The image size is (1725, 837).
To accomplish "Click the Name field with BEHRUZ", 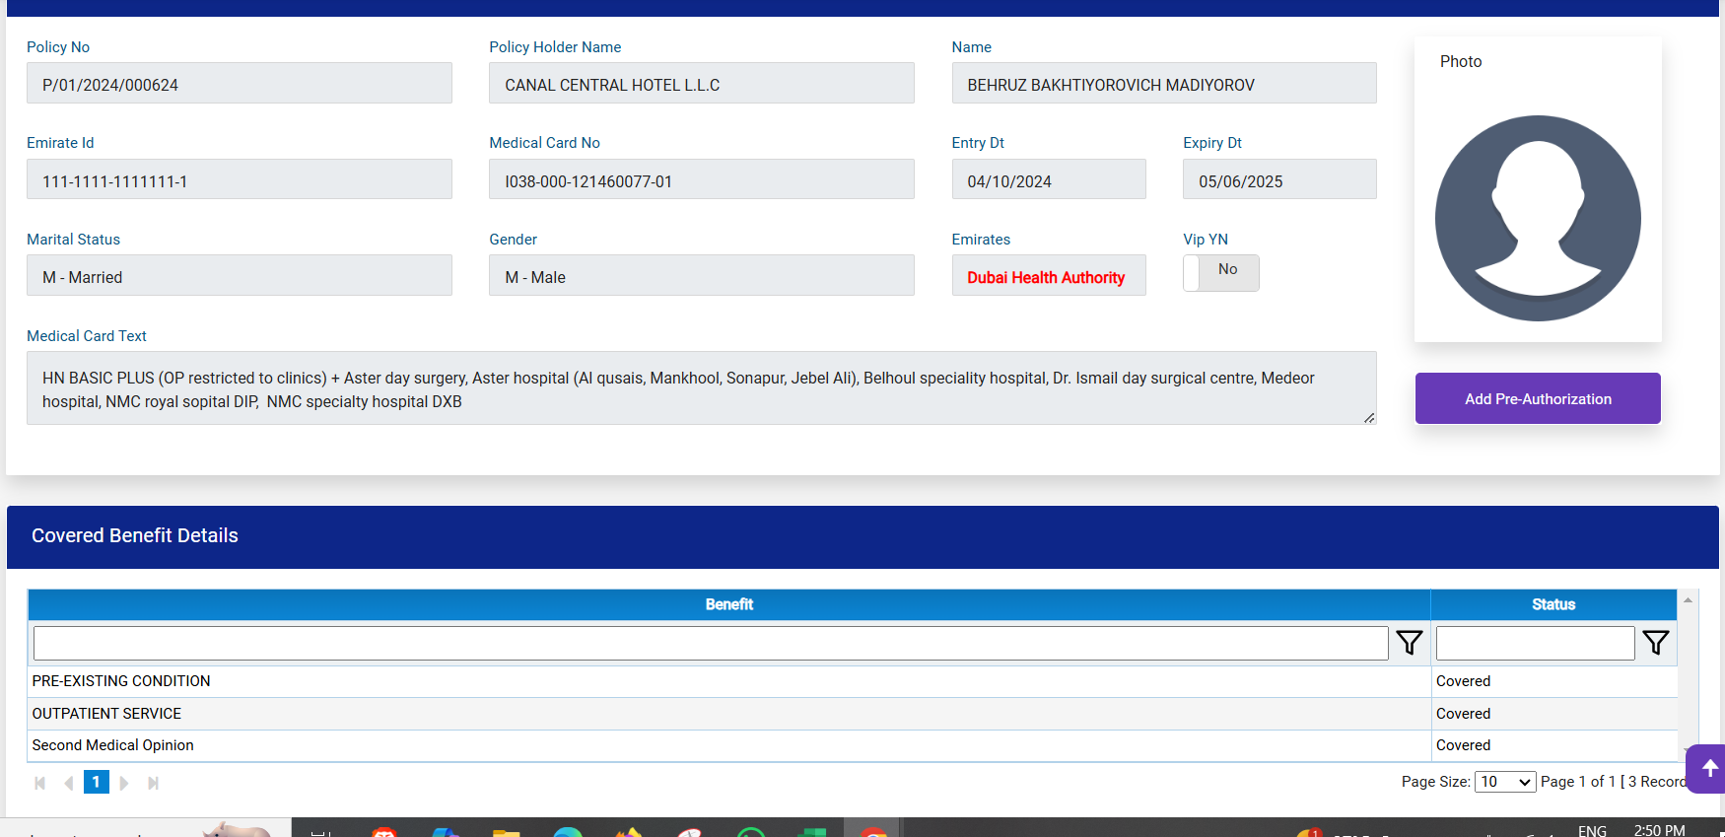I will coord(1164,84).
